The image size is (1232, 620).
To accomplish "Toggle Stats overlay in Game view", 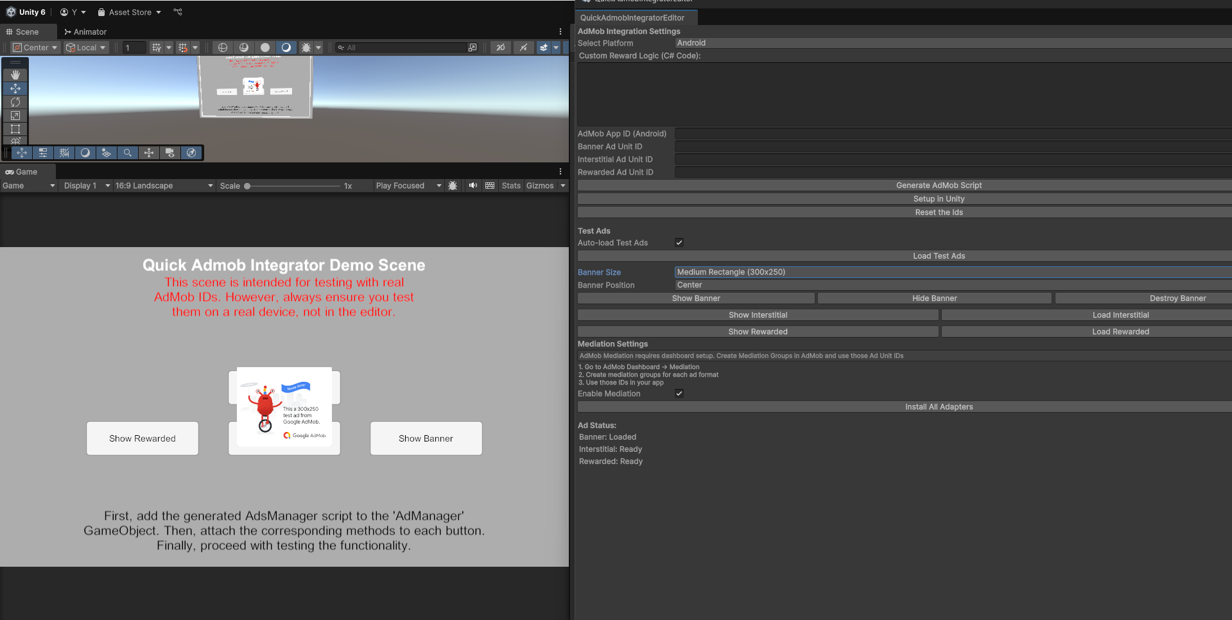I will (511, 185).
